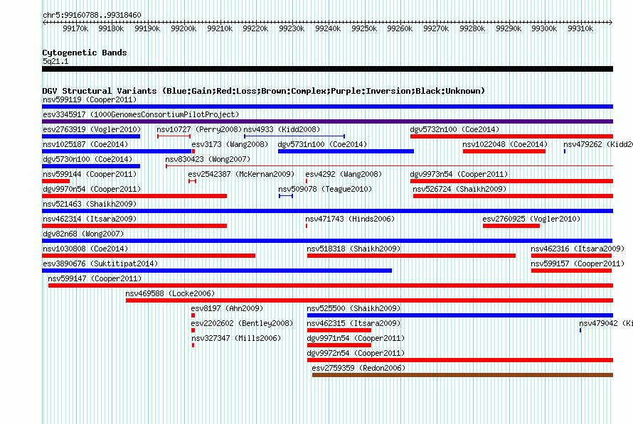Click nsv471743 (Hinds2006) label
This screenshot has width=633, height=424.
pos(350,219)
